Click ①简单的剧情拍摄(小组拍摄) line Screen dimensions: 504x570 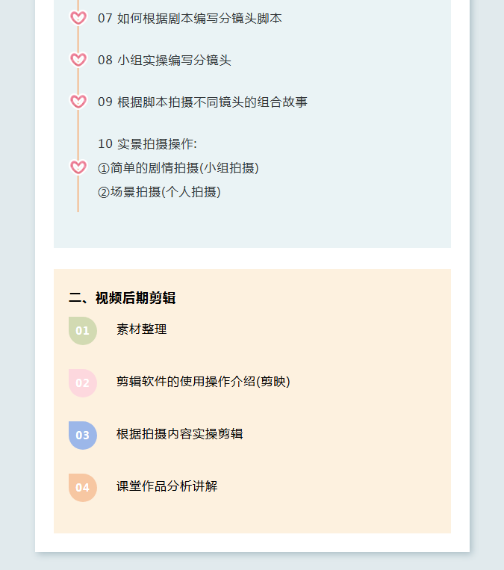tap(178, 167)
